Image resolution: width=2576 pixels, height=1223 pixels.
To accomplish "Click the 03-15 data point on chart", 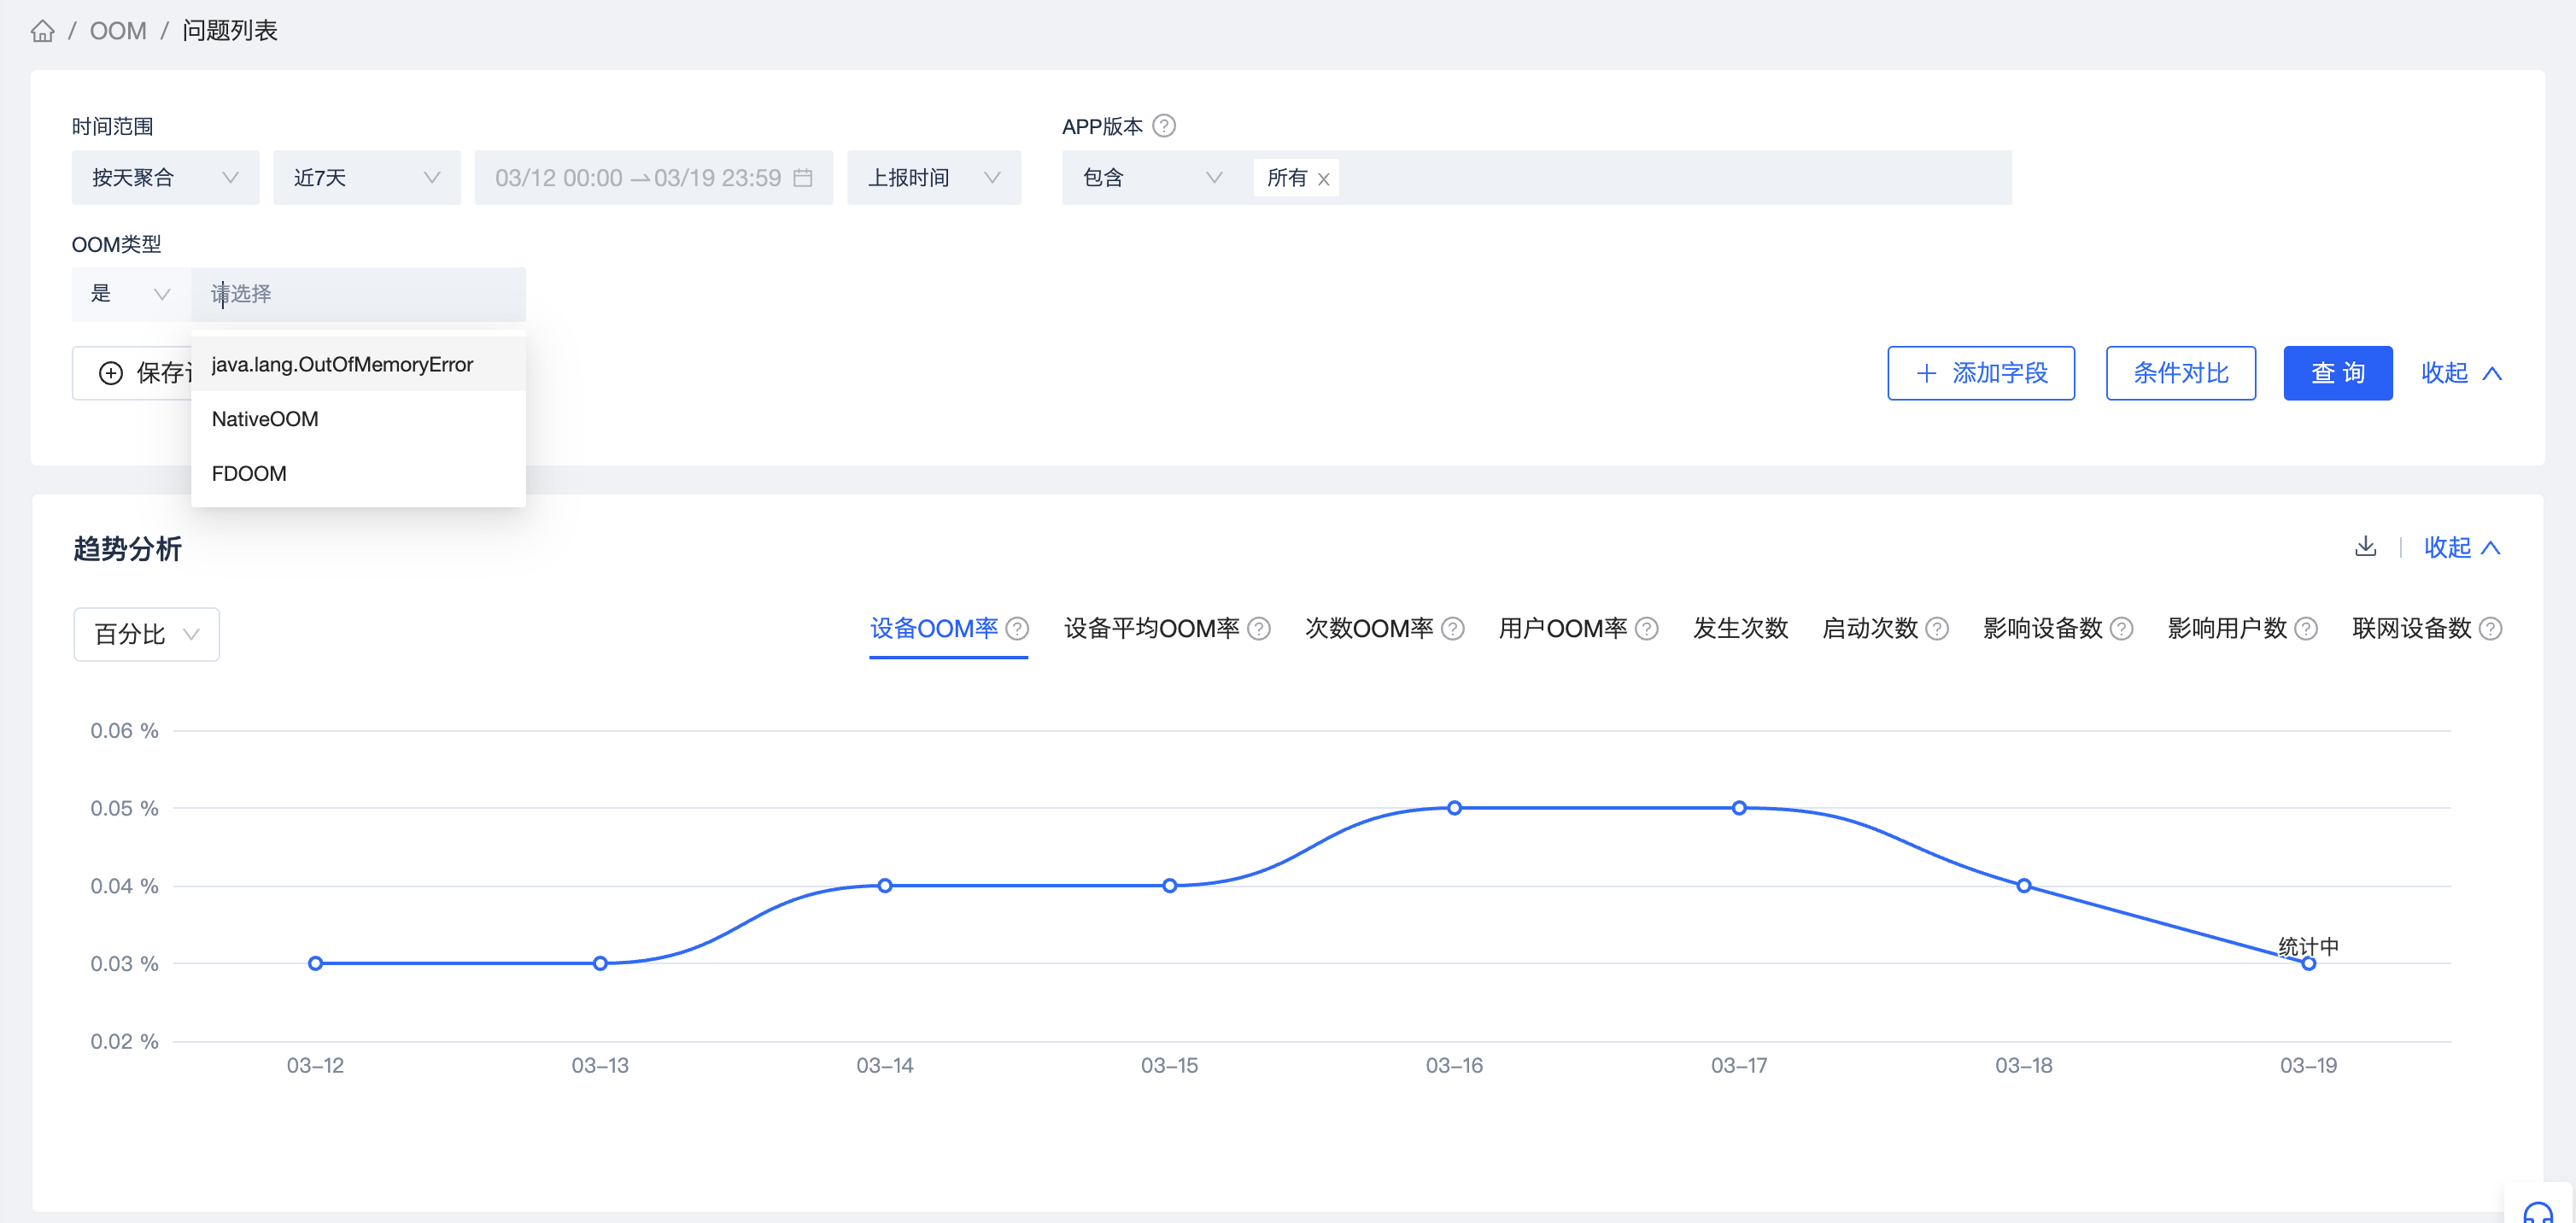I will point(1170,885).
